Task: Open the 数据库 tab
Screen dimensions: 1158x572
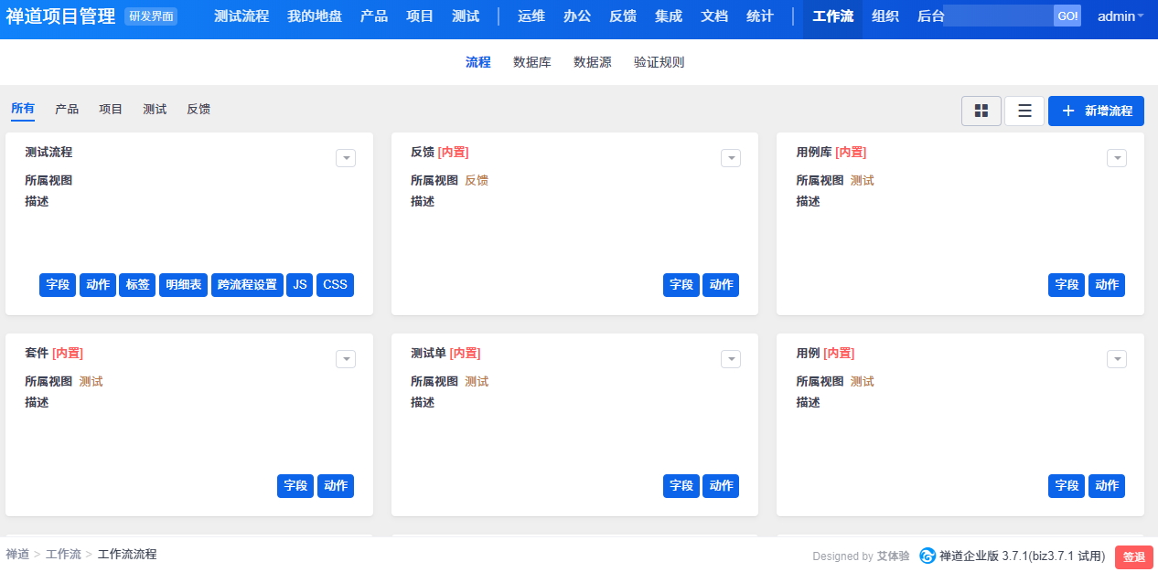Action: [532, 62]
